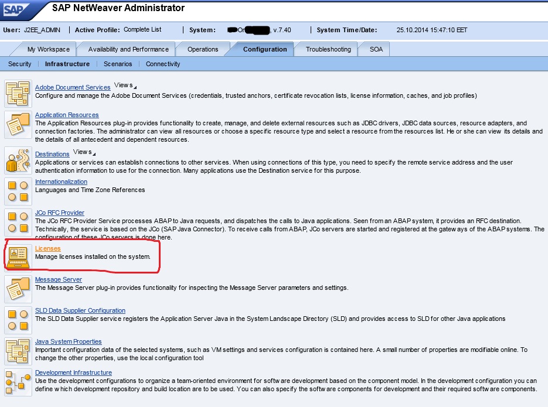This screenshot has width=548, height=407.
Task: Click the Application Resources folder icon
Action: click(x=18, y=125)
